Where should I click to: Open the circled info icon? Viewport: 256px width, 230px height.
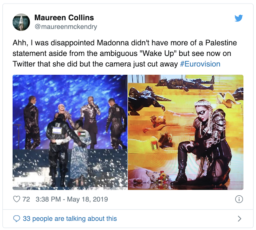[x=239, y=199]
